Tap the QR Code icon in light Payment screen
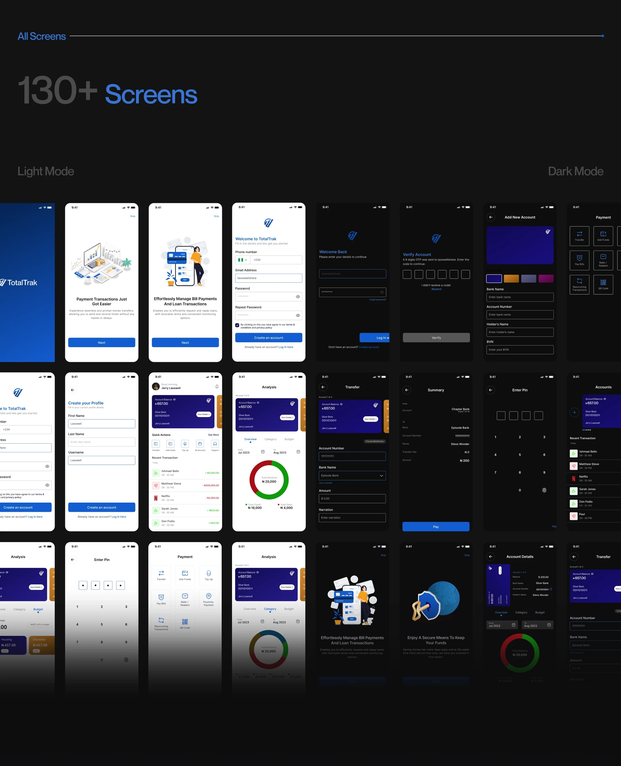This screenshot has width=621, height=766. click(x=185, y=622)
